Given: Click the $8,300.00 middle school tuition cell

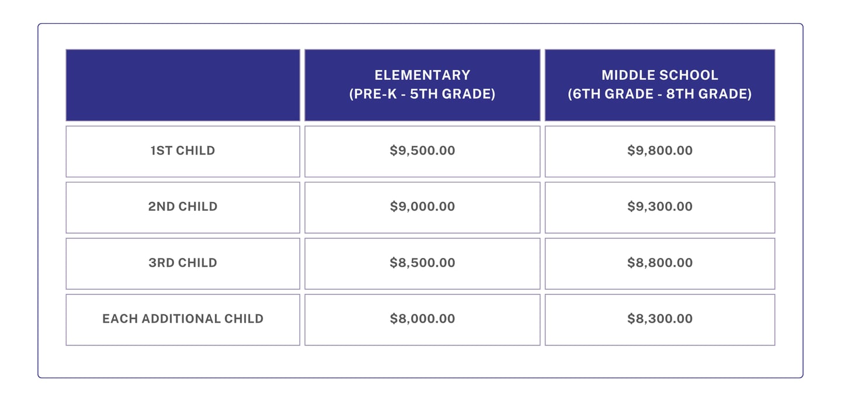Looking at the screenshot, I should coord(660,319).
